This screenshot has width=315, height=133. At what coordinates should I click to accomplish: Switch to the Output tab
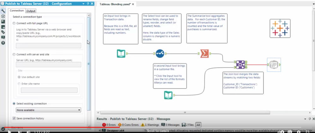(31, 11)
